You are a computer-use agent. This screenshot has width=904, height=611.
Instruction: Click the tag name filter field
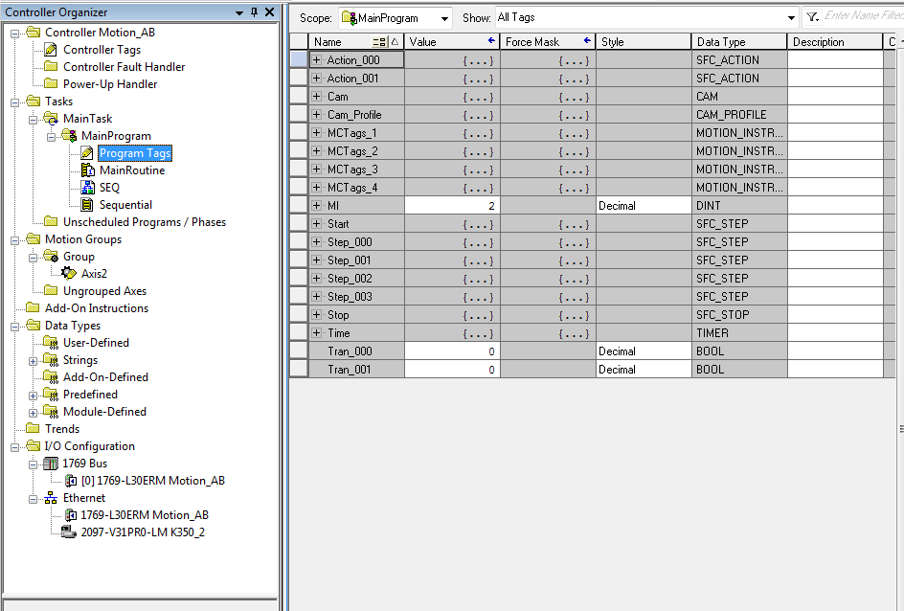[x=863, y=16]
